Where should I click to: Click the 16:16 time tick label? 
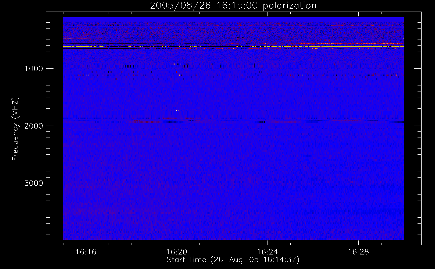click(x=86, y=252)
